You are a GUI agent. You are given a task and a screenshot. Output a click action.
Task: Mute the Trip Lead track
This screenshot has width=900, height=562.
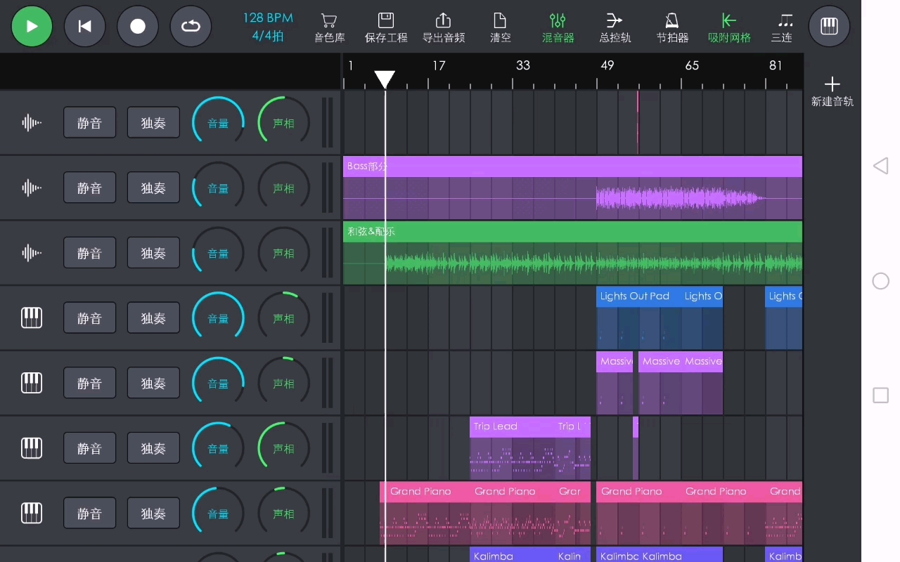tap(89, 448)
